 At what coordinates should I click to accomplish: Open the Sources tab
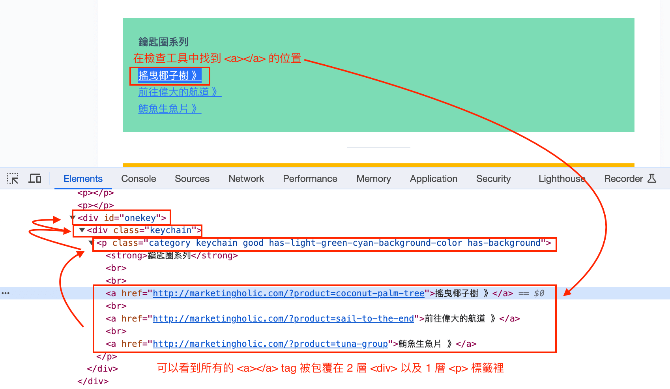[x=192, y=179]
